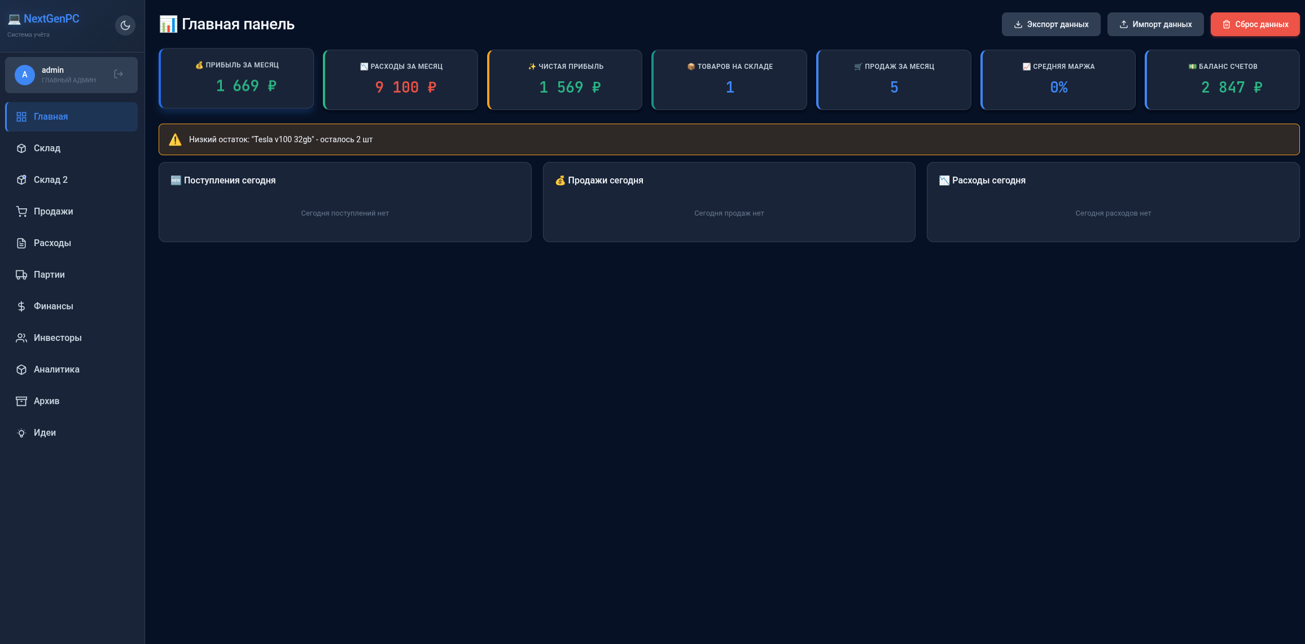
Task: Select the Товаров на складе card
Action: pyautogui.click(x=729, y=80)
